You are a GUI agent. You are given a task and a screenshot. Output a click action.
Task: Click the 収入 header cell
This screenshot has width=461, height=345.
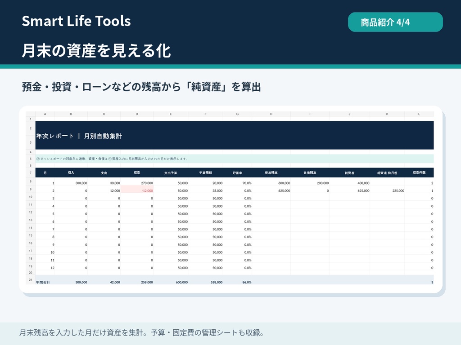click(71, 173)
